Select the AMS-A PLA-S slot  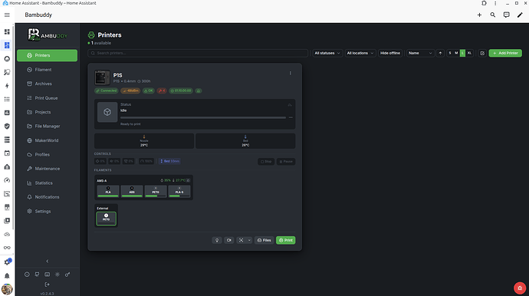click(179, 192)
